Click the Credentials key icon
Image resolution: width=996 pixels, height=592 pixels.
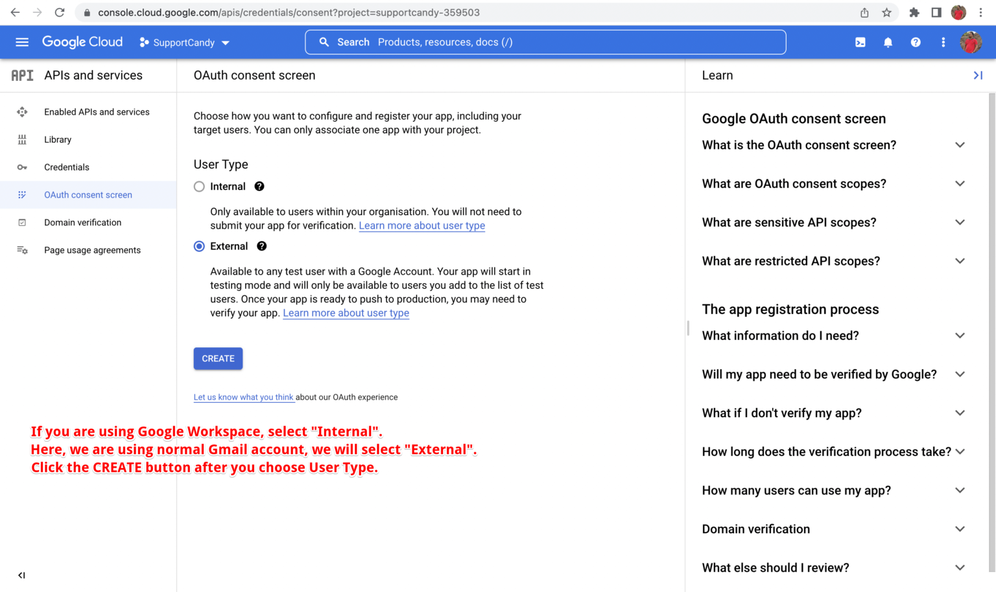(22, 167)
